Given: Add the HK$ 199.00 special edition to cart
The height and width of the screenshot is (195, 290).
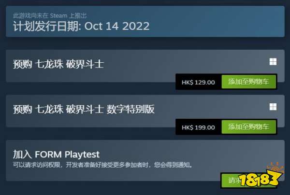Looking at the screenshot, I should [x=249, y=126].
